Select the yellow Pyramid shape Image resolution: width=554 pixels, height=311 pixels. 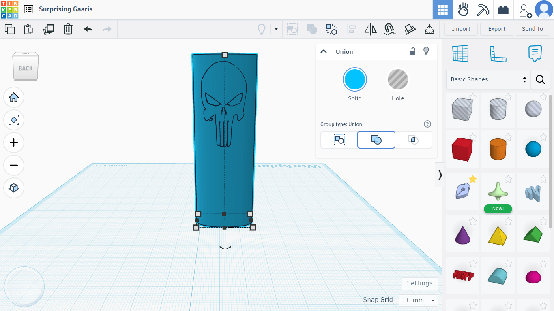tap(498, 234)
